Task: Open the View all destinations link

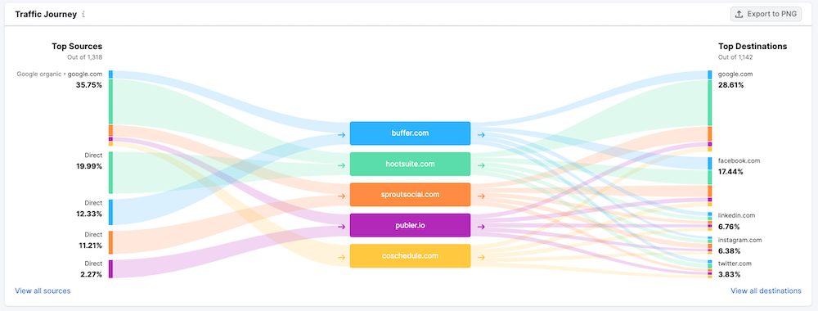Action: (x=766, y=291)
